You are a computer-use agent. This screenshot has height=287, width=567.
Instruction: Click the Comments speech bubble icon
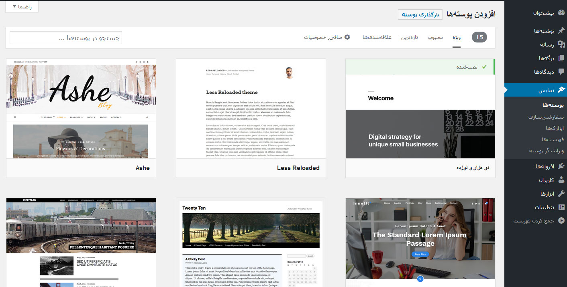(561, 72)
